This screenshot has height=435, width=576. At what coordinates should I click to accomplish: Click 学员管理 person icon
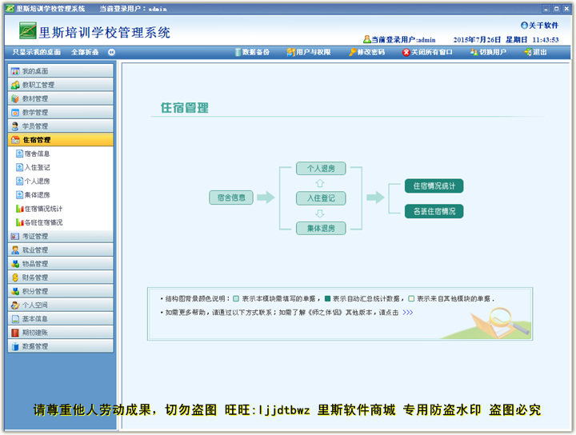click(x=15, y=126)
